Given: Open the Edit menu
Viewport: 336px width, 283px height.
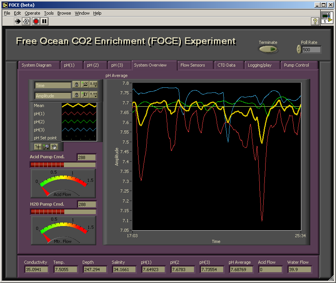Looking at the screenshot, I should 17,13.
